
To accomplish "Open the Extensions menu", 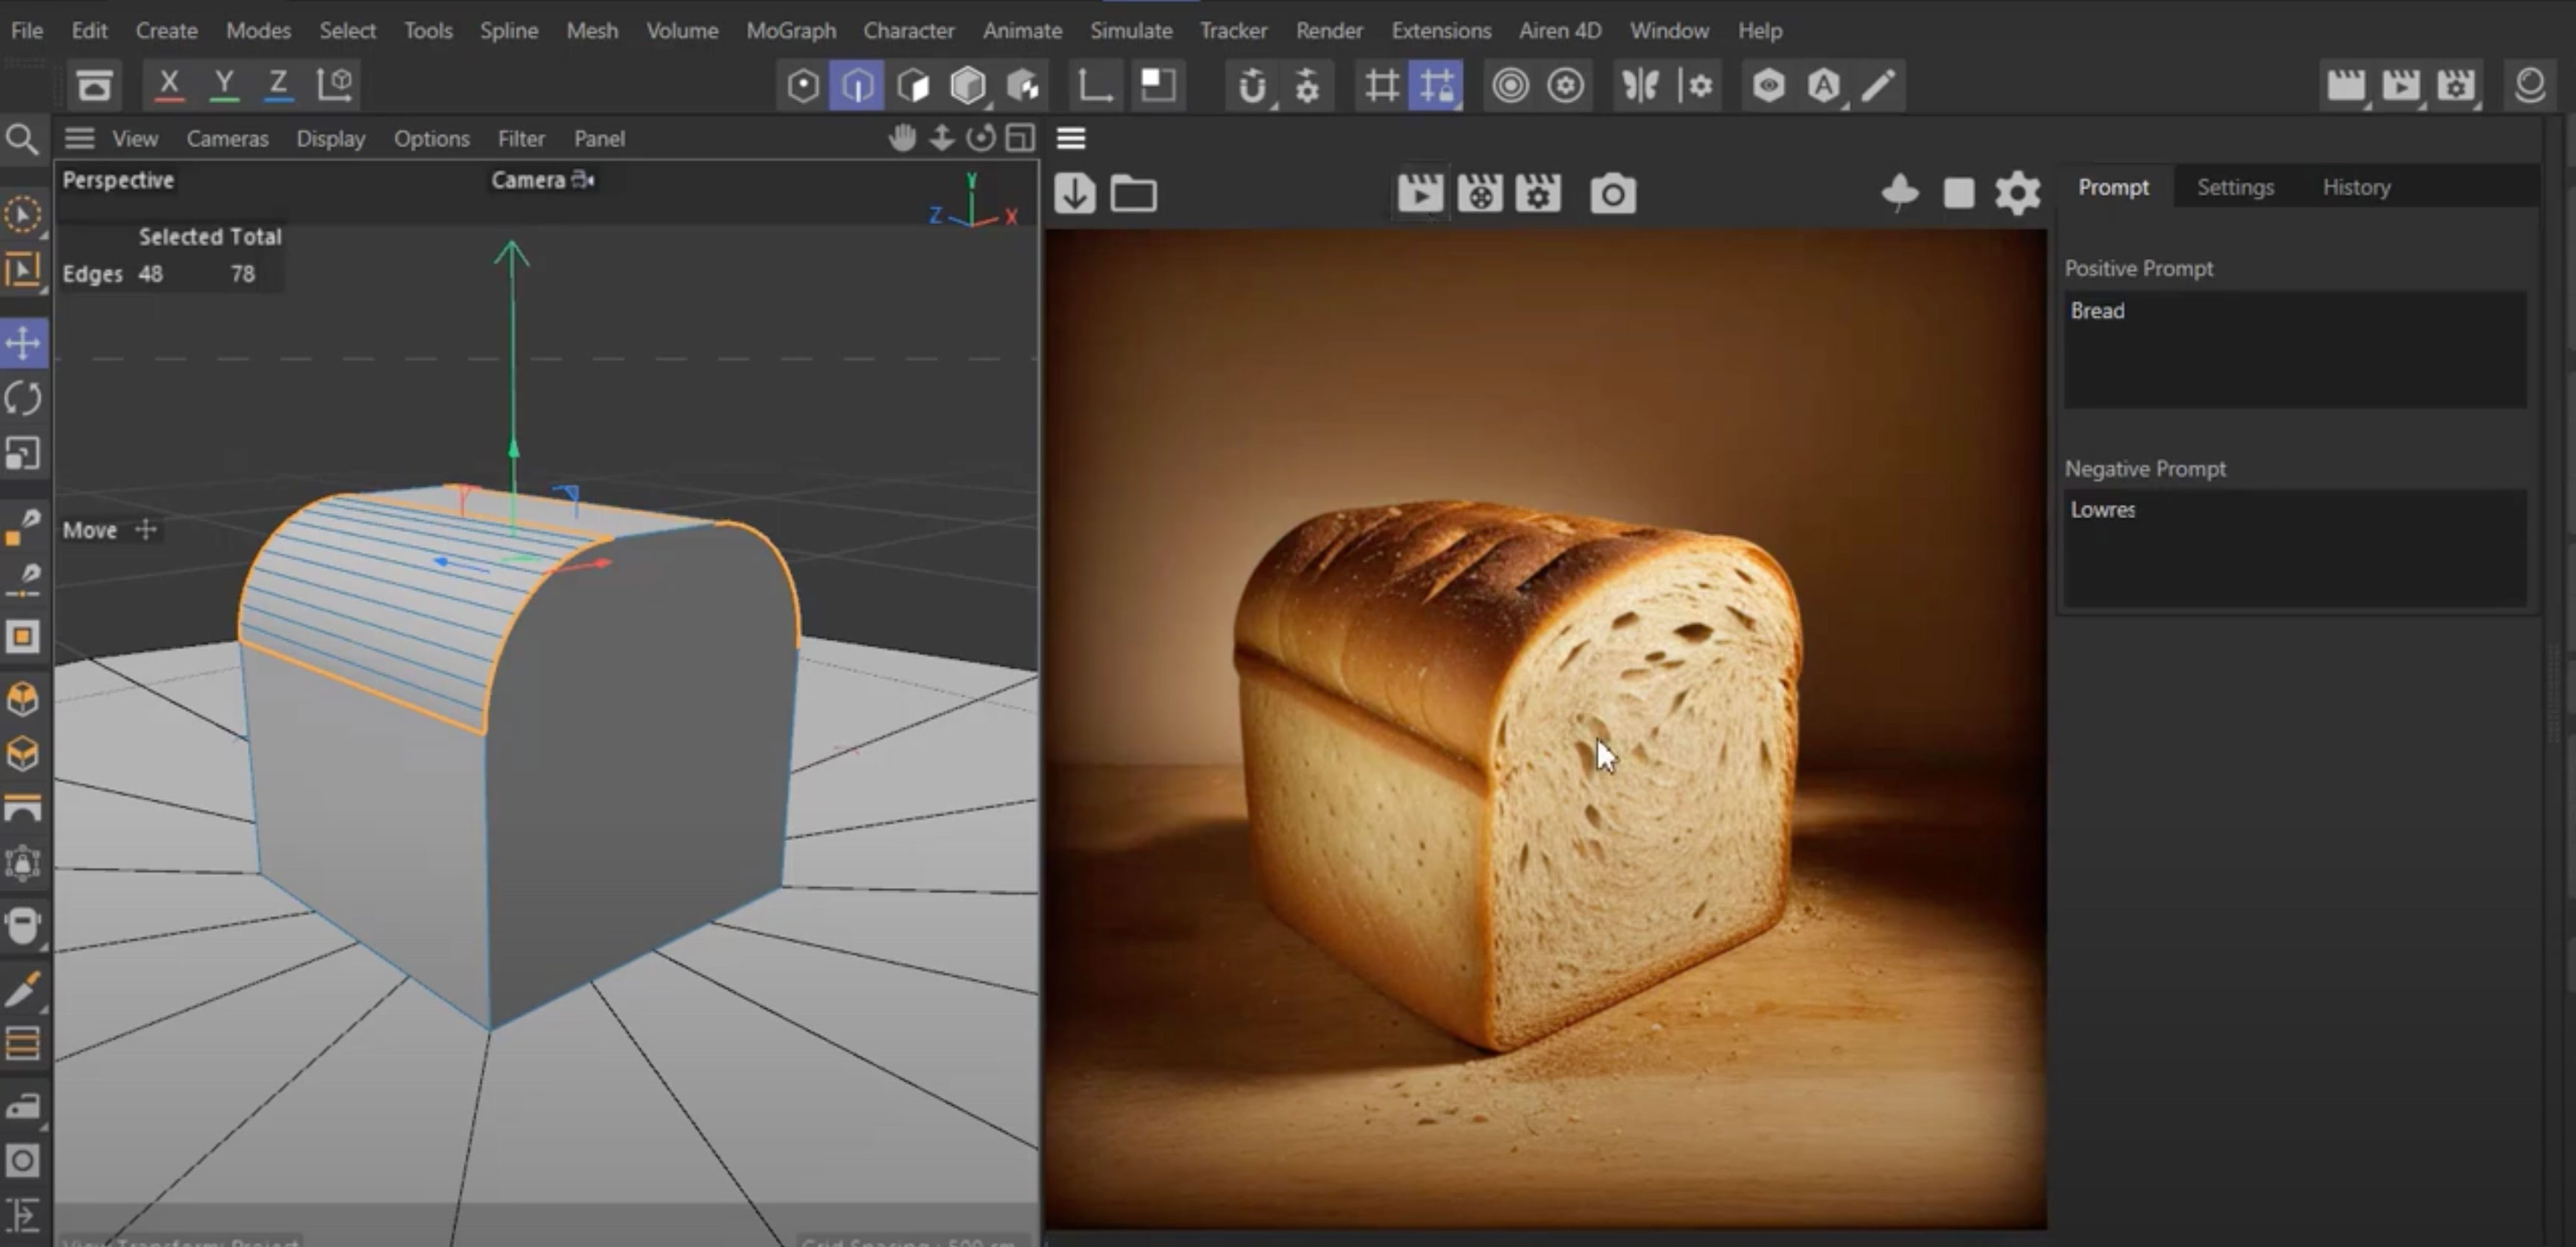I will click(1440, 30).
